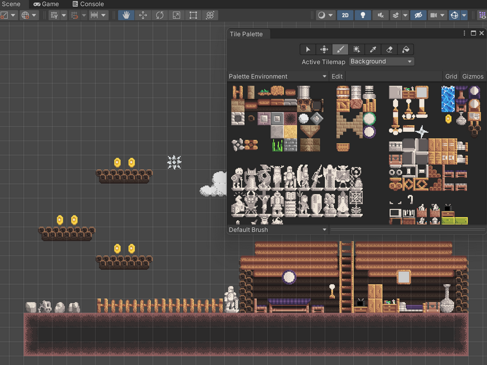487x365 pixels.
Task: Click the tilemap overlay icon at toolbar edge
Action: tap(482, 15)
